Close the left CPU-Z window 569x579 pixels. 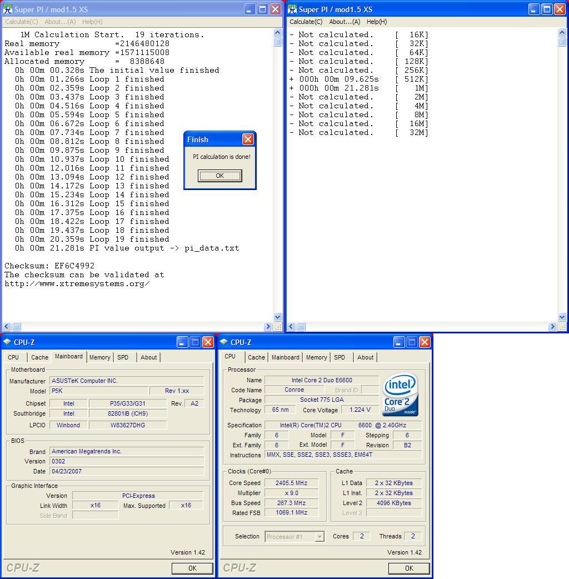[208, 342]
